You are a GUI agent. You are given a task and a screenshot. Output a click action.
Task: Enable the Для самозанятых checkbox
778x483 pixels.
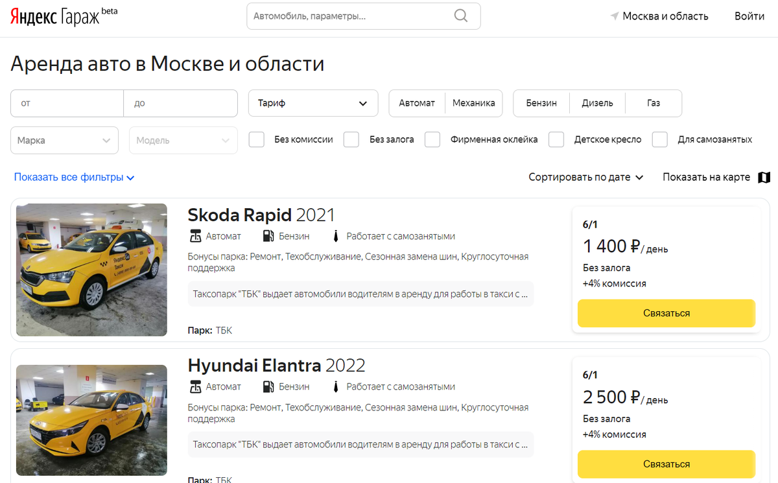tap(660, 139)
